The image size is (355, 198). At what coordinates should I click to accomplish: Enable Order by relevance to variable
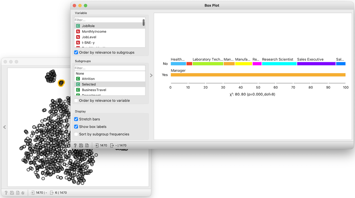[76, 100]
